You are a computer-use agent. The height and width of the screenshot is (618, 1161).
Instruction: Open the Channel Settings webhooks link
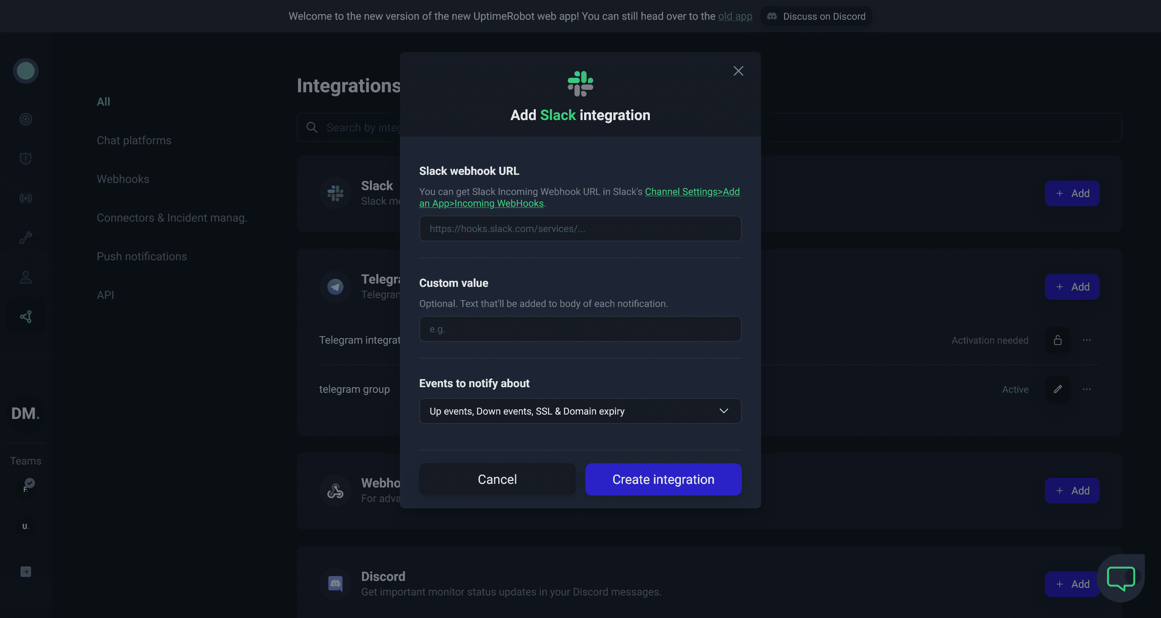click(x=692, y=191)
